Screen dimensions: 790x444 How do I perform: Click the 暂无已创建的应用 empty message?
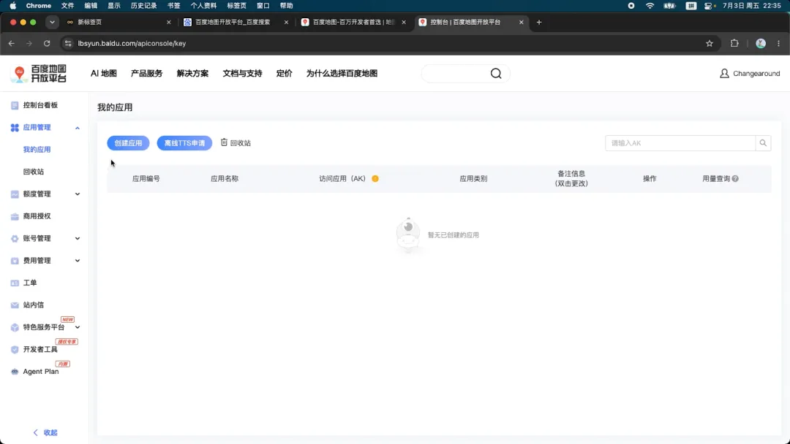tap(453, 235)
